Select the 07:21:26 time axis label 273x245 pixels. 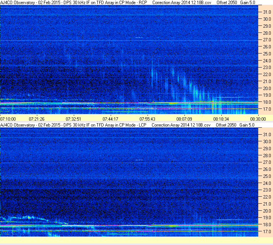(37, 119)
